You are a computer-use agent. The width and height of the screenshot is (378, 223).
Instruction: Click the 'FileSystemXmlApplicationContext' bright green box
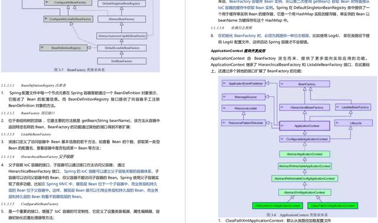click(278, 206)
